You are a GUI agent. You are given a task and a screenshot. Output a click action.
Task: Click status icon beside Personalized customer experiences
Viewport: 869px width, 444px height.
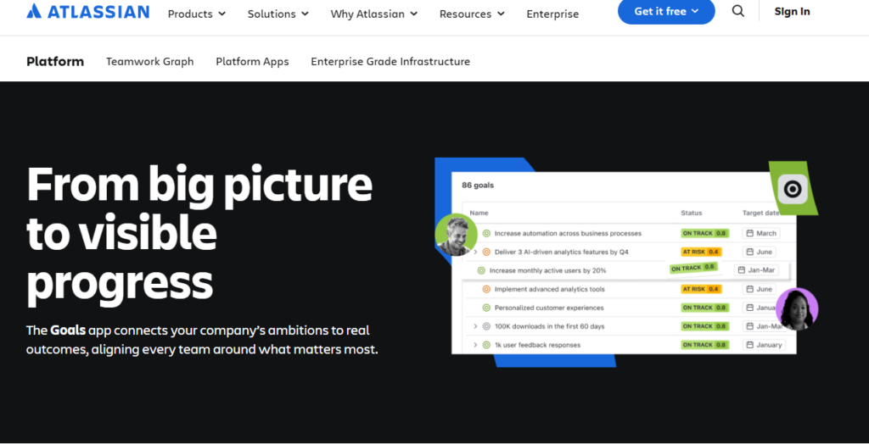click(x=486, y=308)
